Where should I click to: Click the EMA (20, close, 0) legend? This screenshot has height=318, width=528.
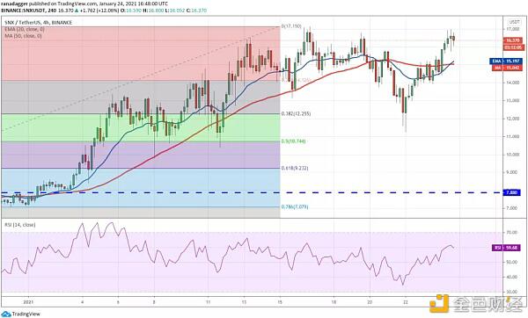25,29
